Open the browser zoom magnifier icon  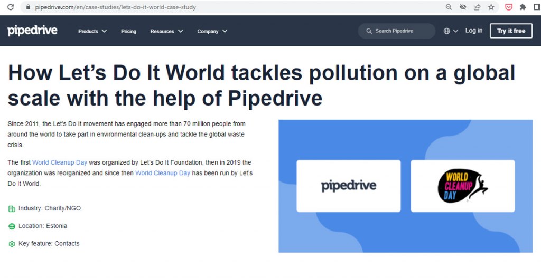click(x=449, y=7)
